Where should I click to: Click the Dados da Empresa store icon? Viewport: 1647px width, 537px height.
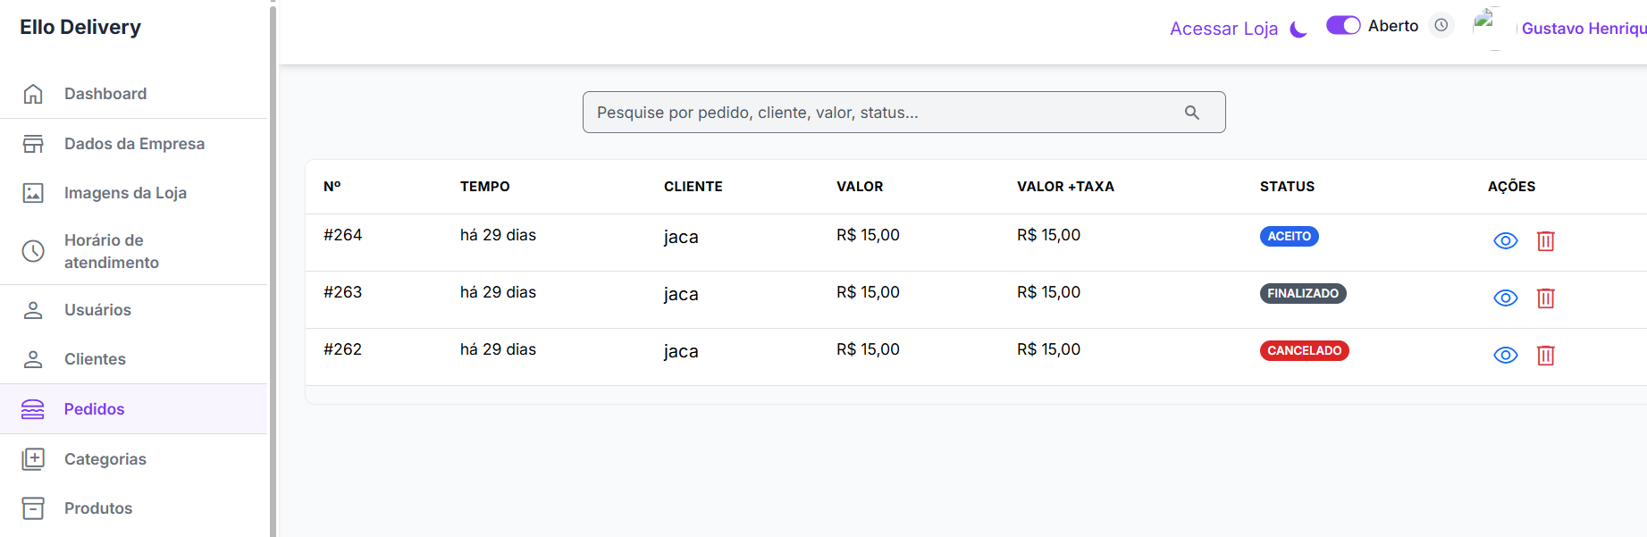pyautogui.click(x=33, y=144)
